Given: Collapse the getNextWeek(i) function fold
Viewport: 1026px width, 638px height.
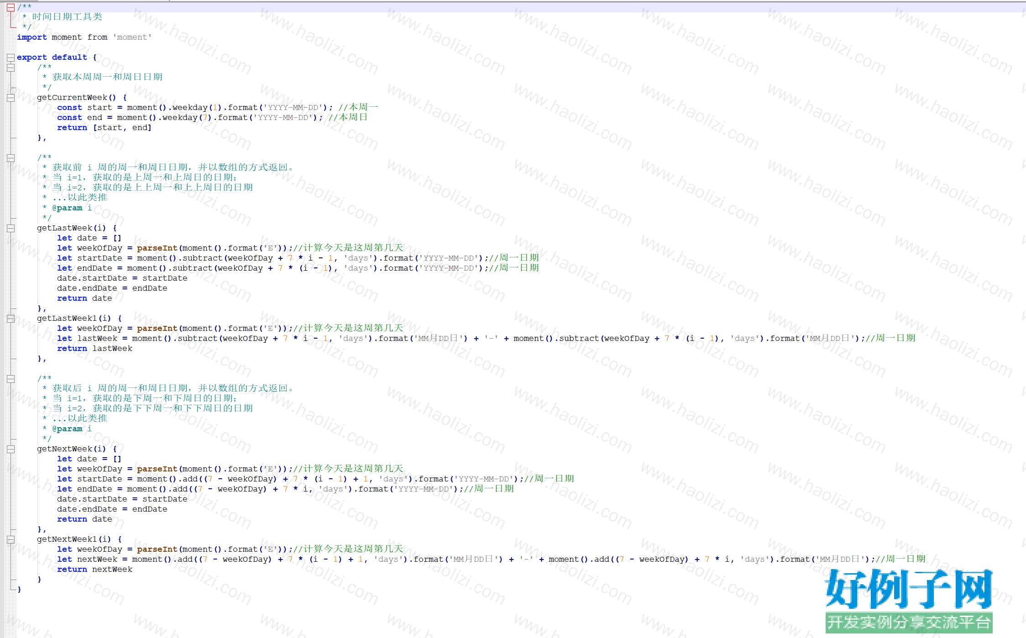Looking at the screenshot, I should 10,449.
